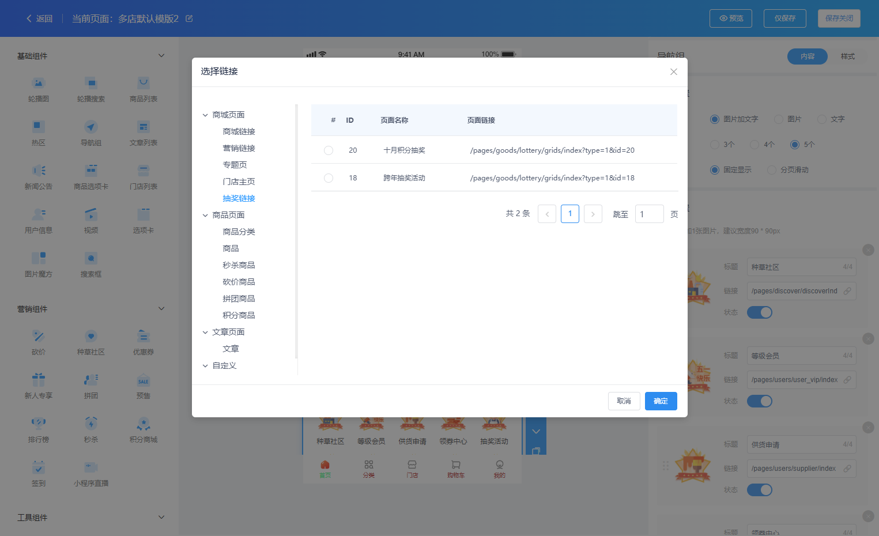Select the 签到 check-in component icon
The width and height of the screenshot is (879, 536).
click(38, 467)
